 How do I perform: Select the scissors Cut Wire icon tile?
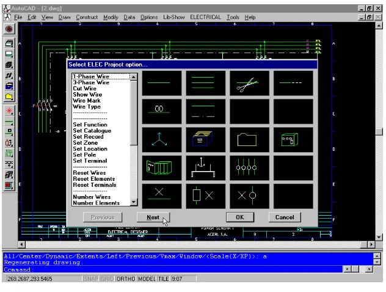[249, 83]
